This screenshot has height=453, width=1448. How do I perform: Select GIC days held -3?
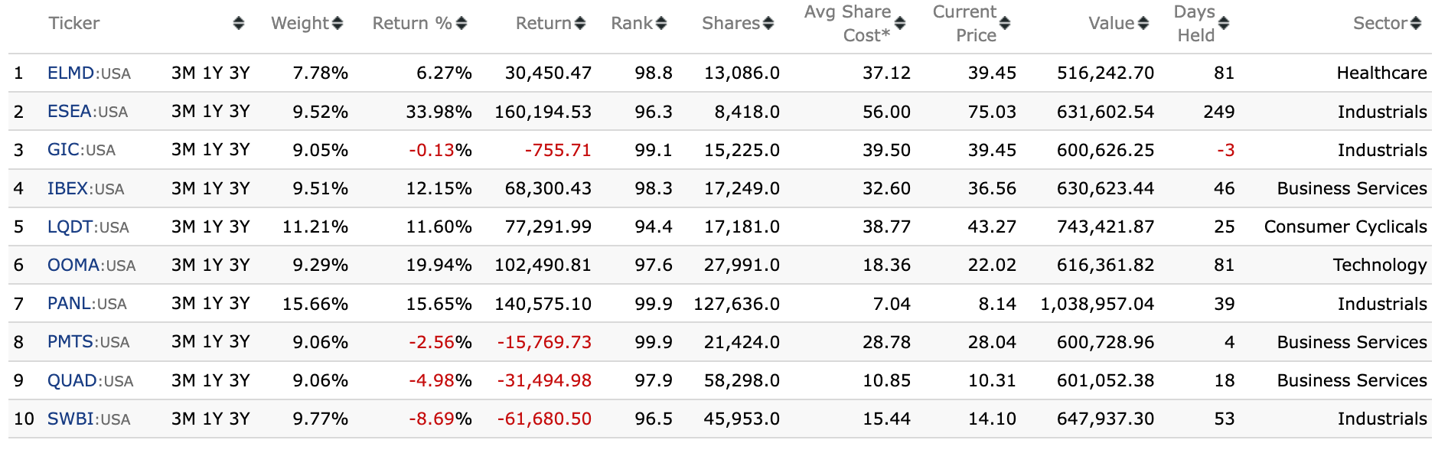pyautogui.click(x=1225, y=150)
